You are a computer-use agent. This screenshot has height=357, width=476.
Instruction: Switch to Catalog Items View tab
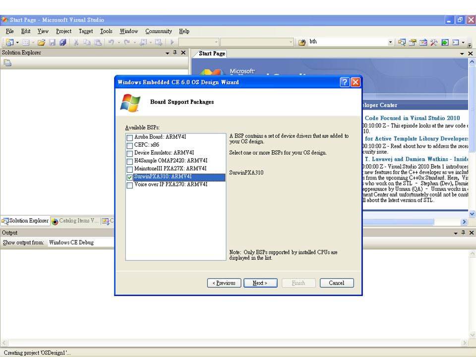(75, 221)
